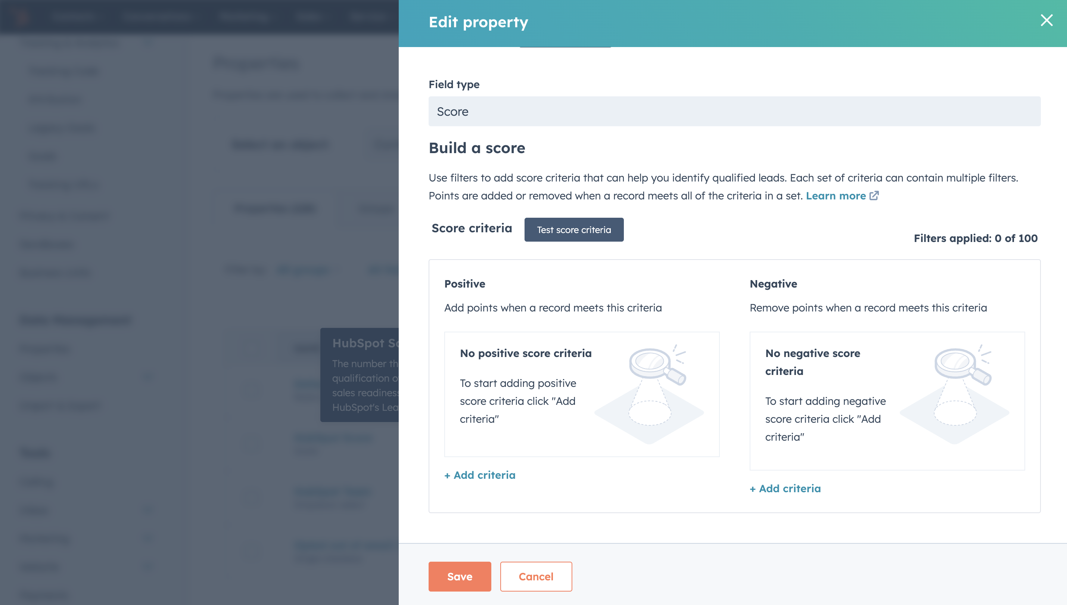Click the Score field type box

click(734, 111)
